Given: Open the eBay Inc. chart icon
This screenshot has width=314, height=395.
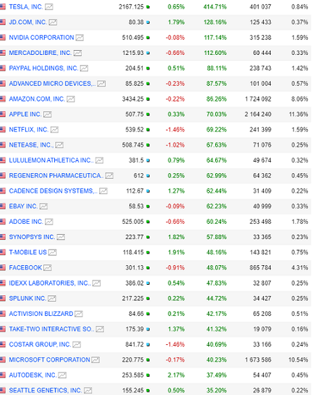Looking at the screenshot, I should point(43,206).
